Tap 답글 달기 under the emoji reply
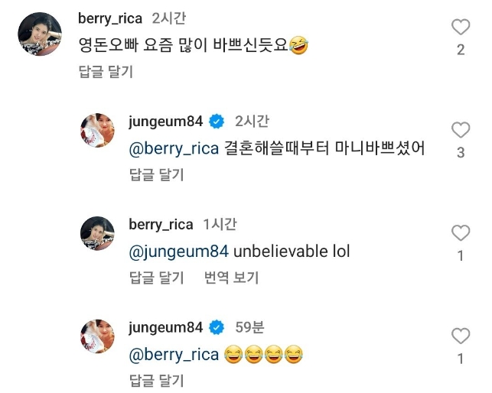Screen dimensions: 492x393 (x=157, y=381)
